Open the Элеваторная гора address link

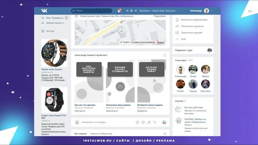[107, 16]
